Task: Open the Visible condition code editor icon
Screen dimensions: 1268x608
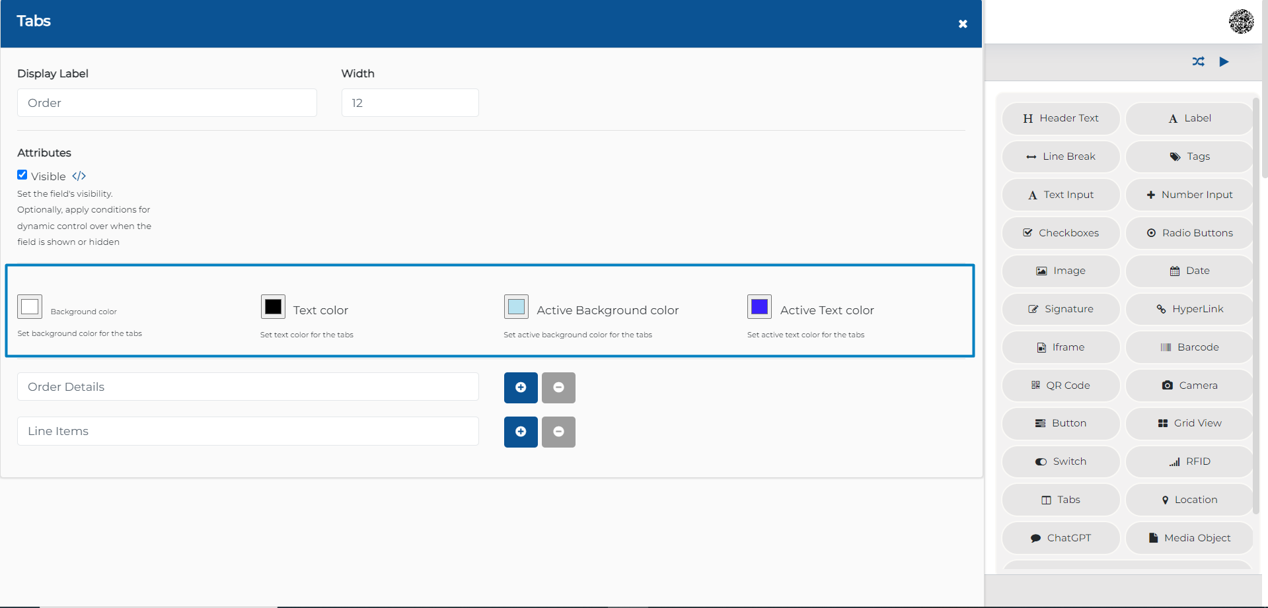Action: pos(79,176)
